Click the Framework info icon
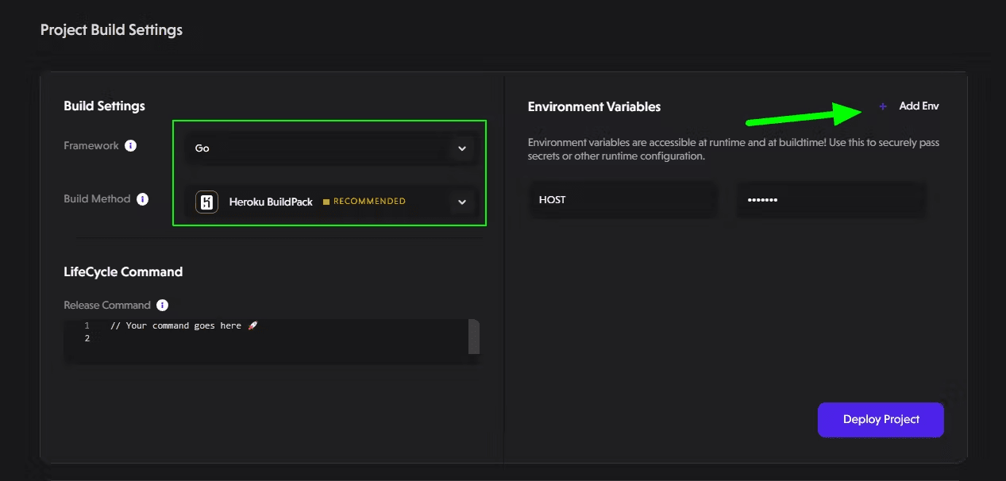Viewport: 1006px width, 481px height. click(131, 146)
